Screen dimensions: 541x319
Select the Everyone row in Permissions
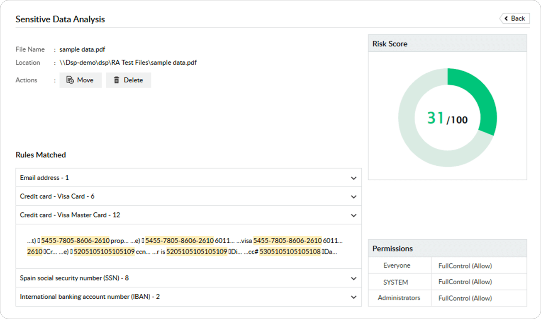(397, 265)
